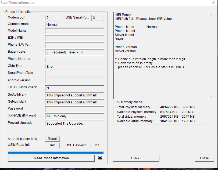
Task: Focus the Model Name field
Action: pyautogui.click(x=74, y=31)
